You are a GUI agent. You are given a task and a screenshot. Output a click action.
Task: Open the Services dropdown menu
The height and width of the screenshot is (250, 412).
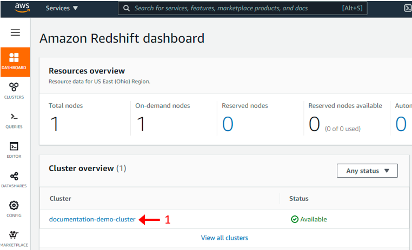[62, 9]
